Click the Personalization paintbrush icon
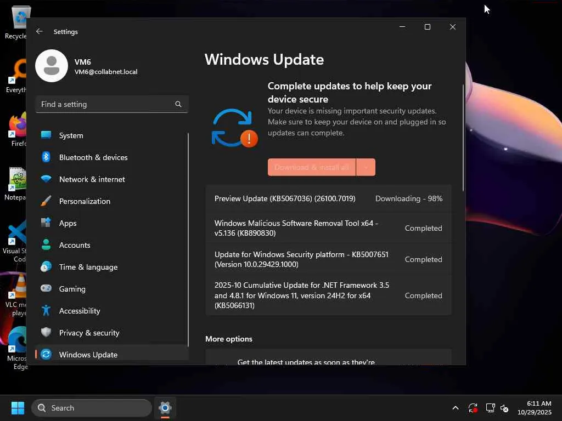Viewport: 562px width, 421px height. click(x=46, y=201)
